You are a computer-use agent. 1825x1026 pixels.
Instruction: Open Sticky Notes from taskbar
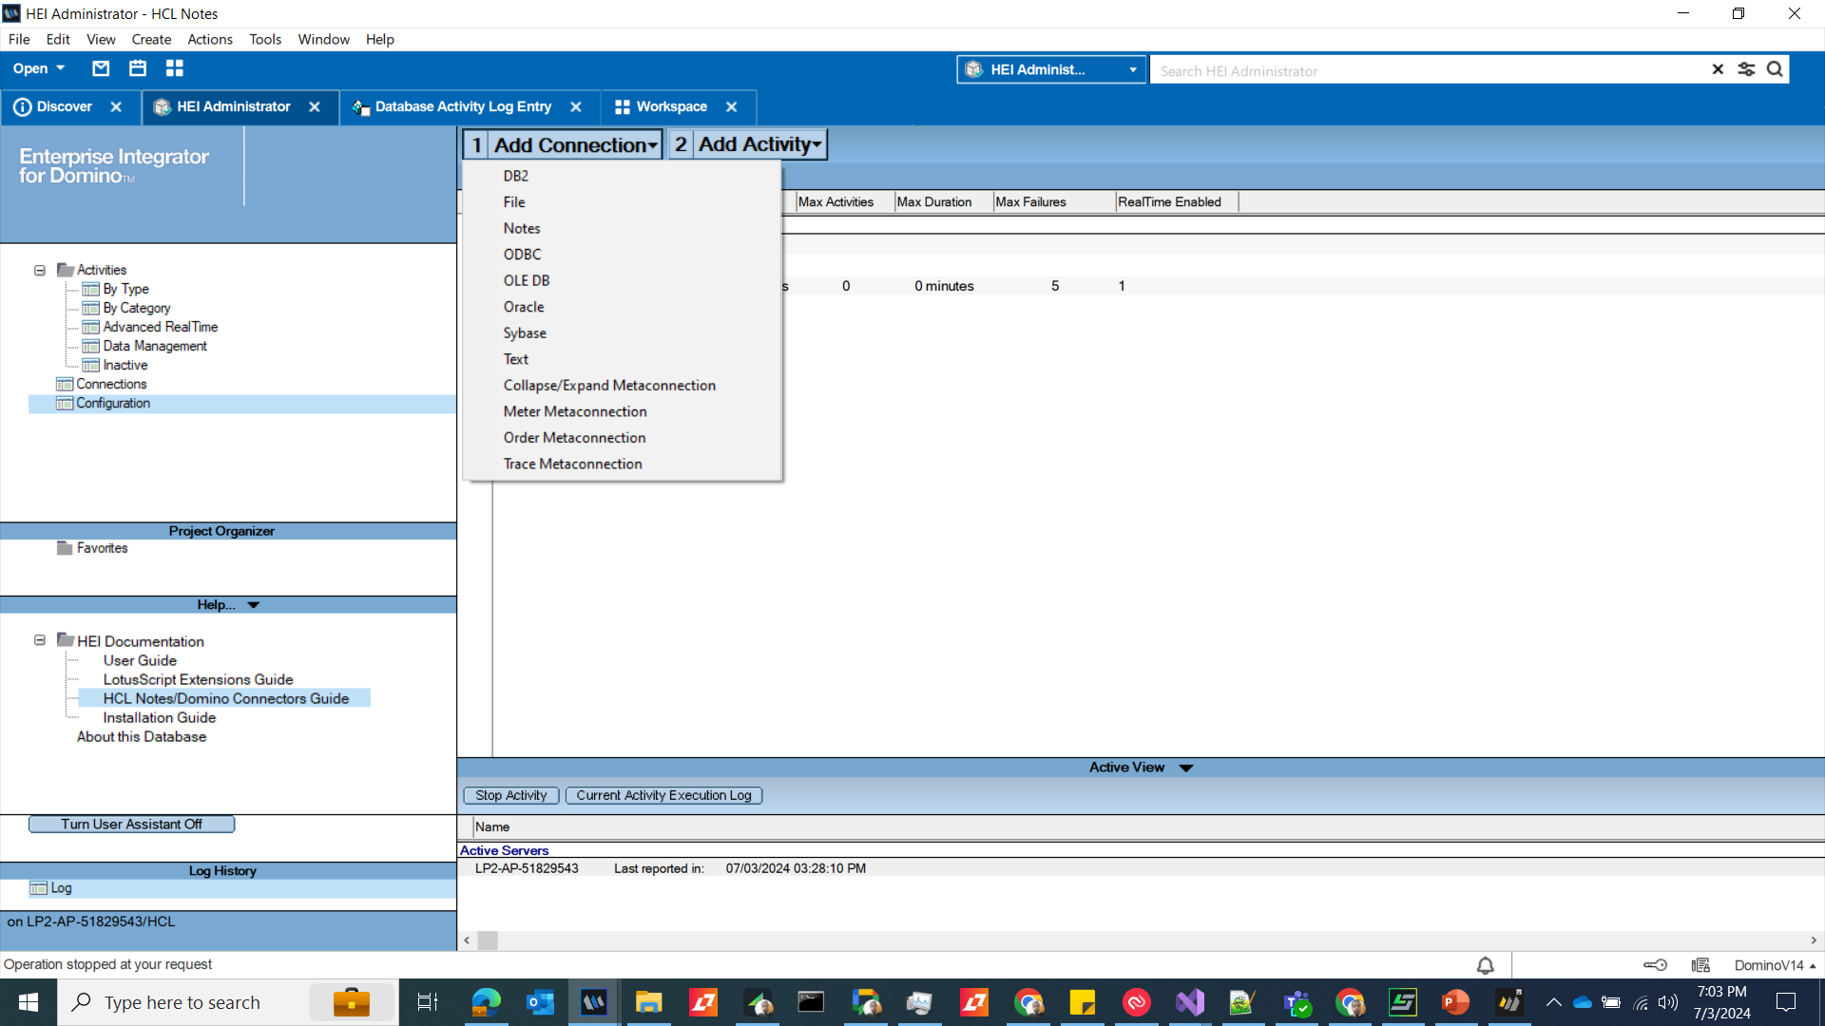[x=1082, y=1002]
